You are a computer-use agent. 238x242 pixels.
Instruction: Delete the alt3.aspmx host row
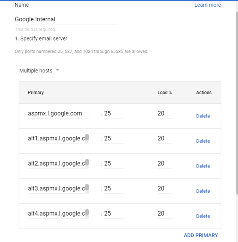(x=203, y=191)
